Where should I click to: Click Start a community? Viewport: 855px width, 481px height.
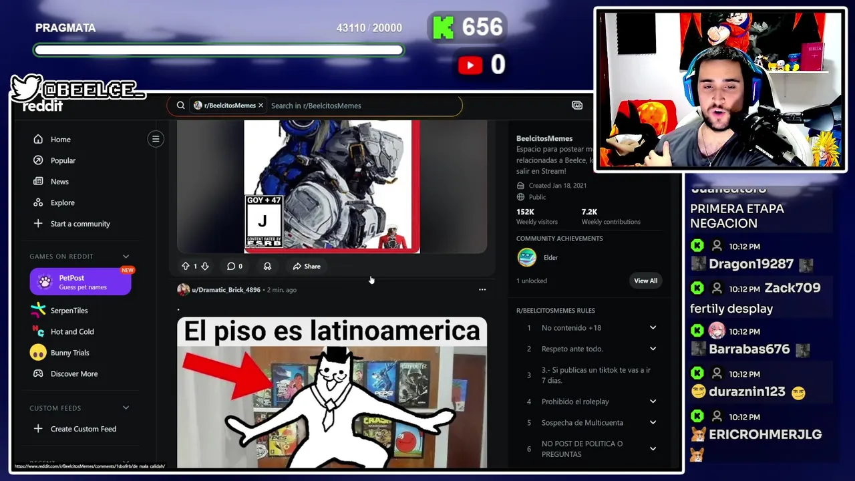(x=71, y=224)
